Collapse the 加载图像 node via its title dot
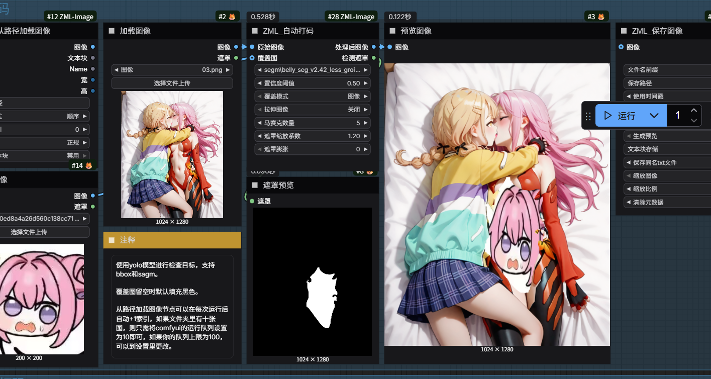Viewport: 711px width, 379px height. click(x=112, y=31)
